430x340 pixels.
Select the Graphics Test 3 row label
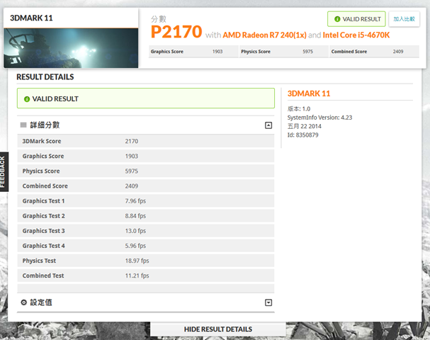(x=44, y=231)
